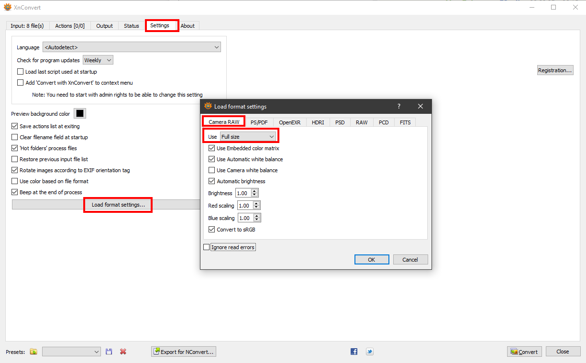Open presets folder icon
This screenshot has width=586, height=363.
click(x=33, y=352)
